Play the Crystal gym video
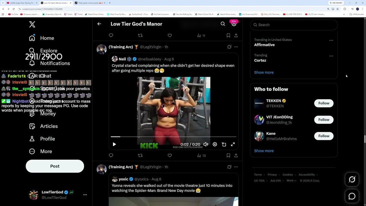Screen dimensions: 366x206 pos(114,144)
